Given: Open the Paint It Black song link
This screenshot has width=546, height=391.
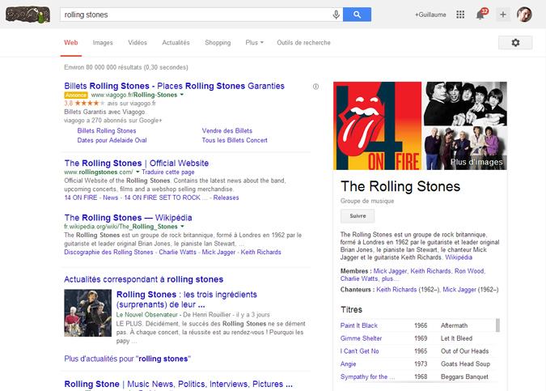Looking at the screenshot, I should 359,325.
